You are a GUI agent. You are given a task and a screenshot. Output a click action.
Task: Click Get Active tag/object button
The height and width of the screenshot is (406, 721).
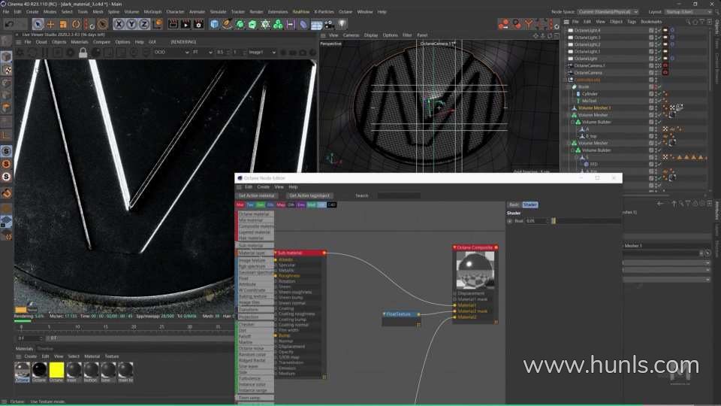309,195
